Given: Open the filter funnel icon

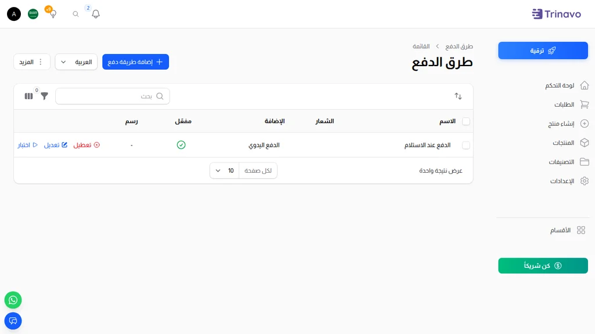Looking at the screenshot, I should click(44, 96).
